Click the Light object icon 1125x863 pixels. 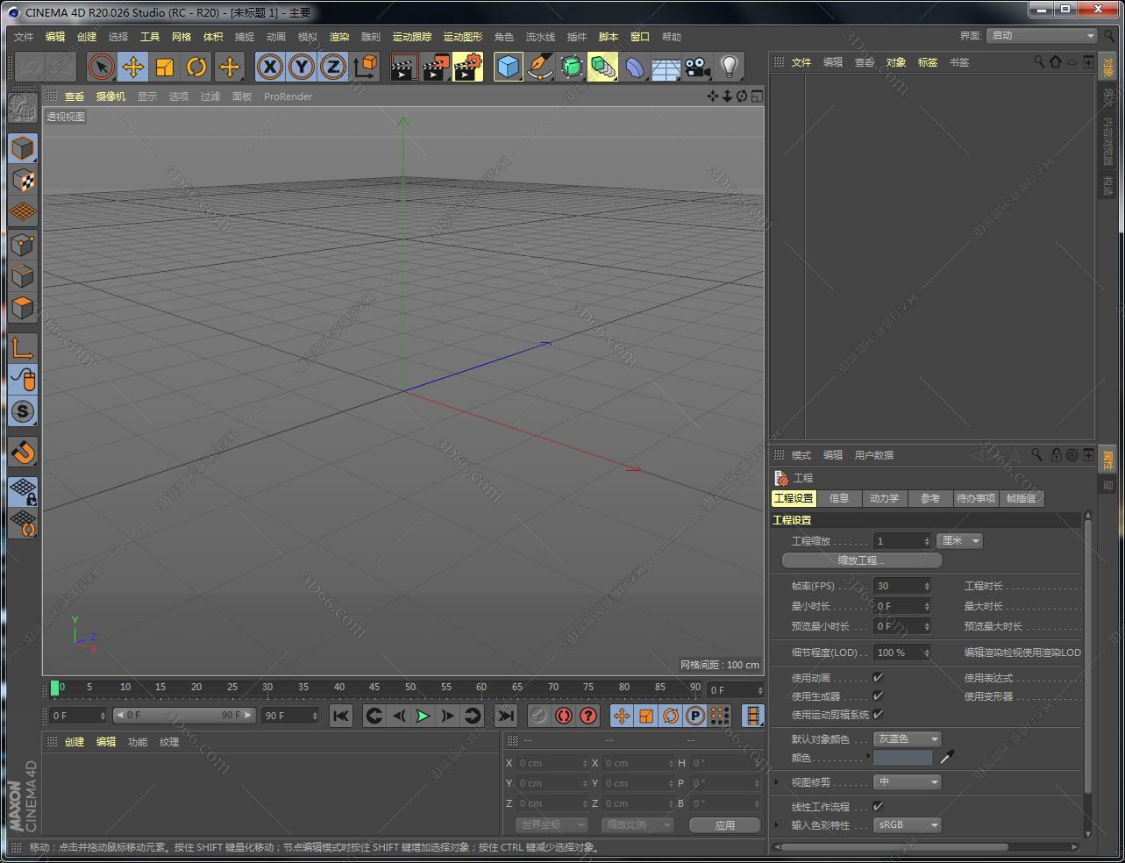[x=730, y=67]
